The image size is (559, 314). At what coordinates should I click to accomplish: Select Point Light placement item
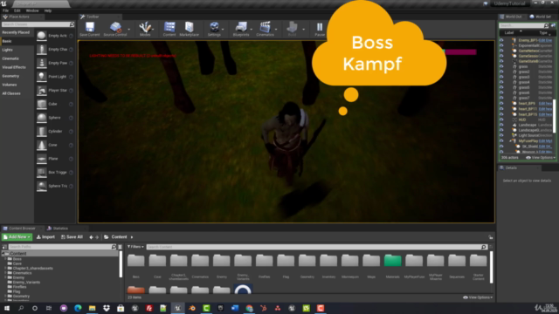54,77
